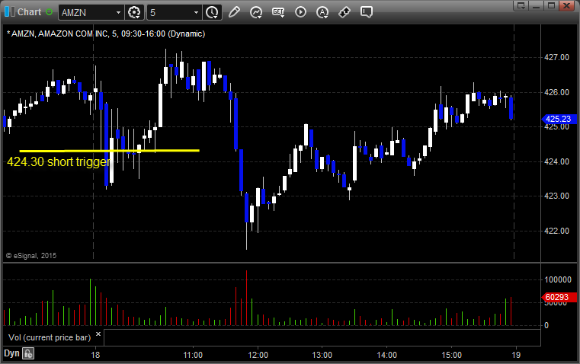Screen dimensions: 580x364
Task: Toggle the blue window color bars
Action: (x=7, y=11)
